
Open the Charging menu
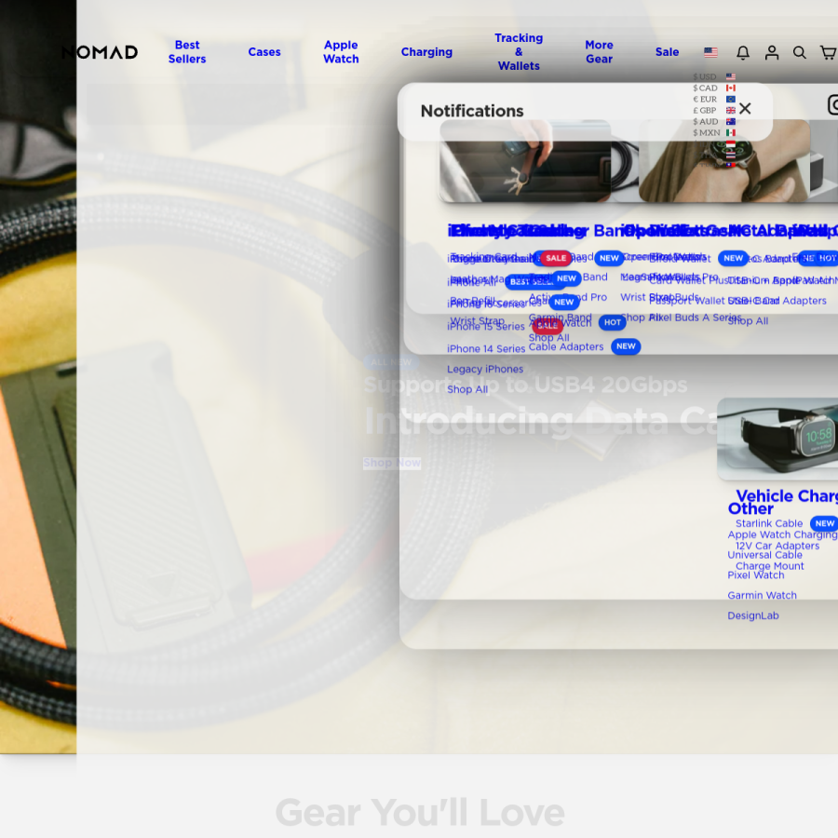click(426, 52)
